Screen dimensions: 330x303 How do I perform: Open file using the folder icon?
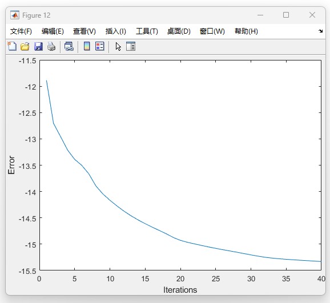pyautogui.click(x=25, y=46)
